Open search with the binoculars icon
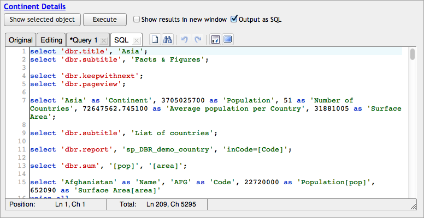 (x=168, y=40)
